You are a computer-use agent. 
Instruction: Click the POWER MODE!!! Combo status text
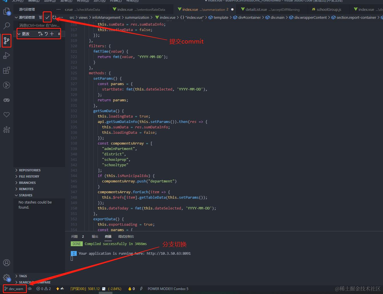[168, 289]
